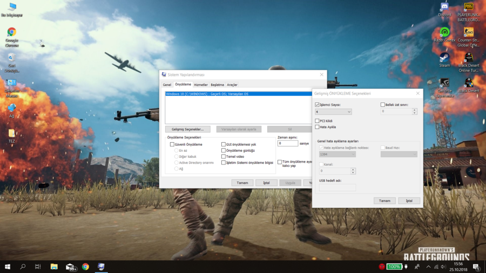Viewport: 486px width, 273px height.
Task: Launch Discord from the desktop
Action: point(444,9)
